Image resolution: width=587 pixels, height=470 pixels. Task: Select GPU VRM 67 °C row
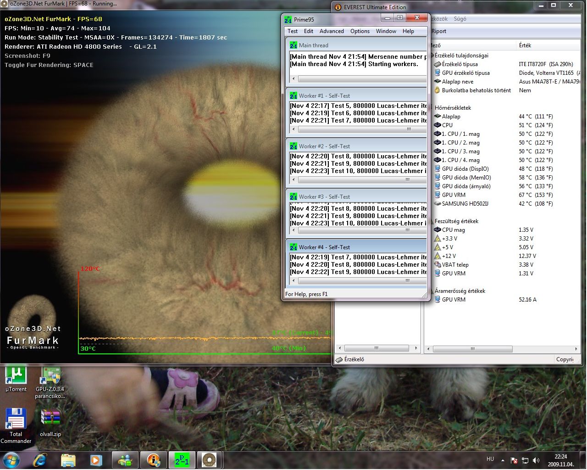coord(506,195)
